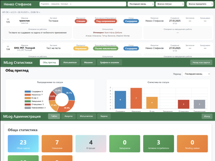Switch to 'Машини' statistics tab
Viewport: 215px width, 161px height.
88,62
